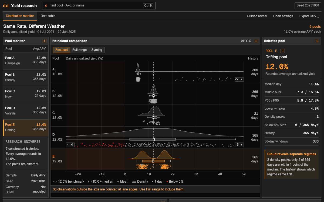Click the Median day value 11.4%
324x202 pixels.
(314, 84)
